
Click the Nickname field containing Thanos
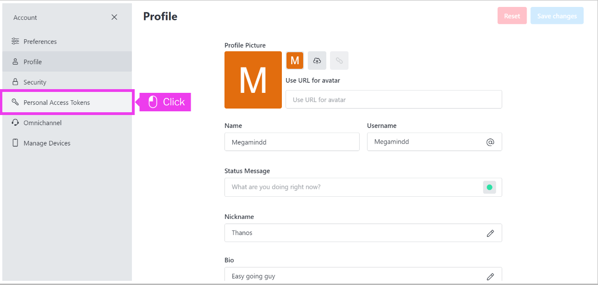pos(363,233)
